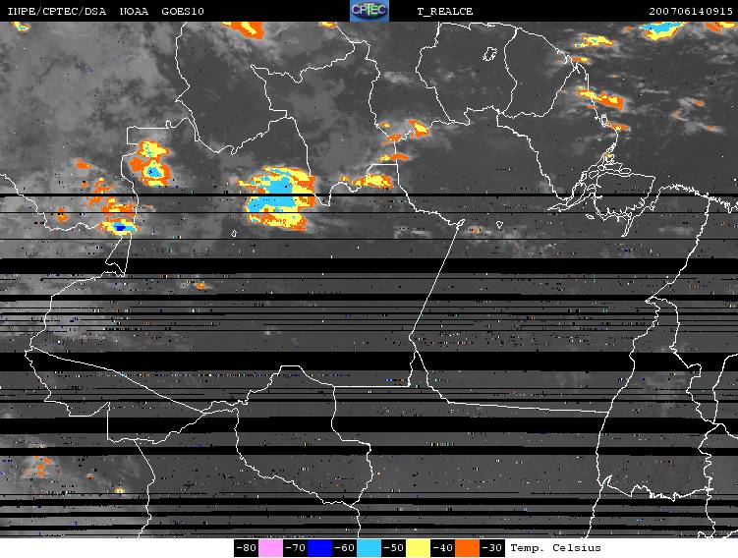Click the -80 legend temperature label
The height and width of the screenshot is (558, 738).
pos(246,547)
